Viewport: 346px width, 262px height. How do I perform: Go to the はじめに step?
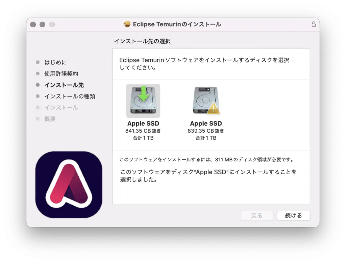click(x=55, y=62)
